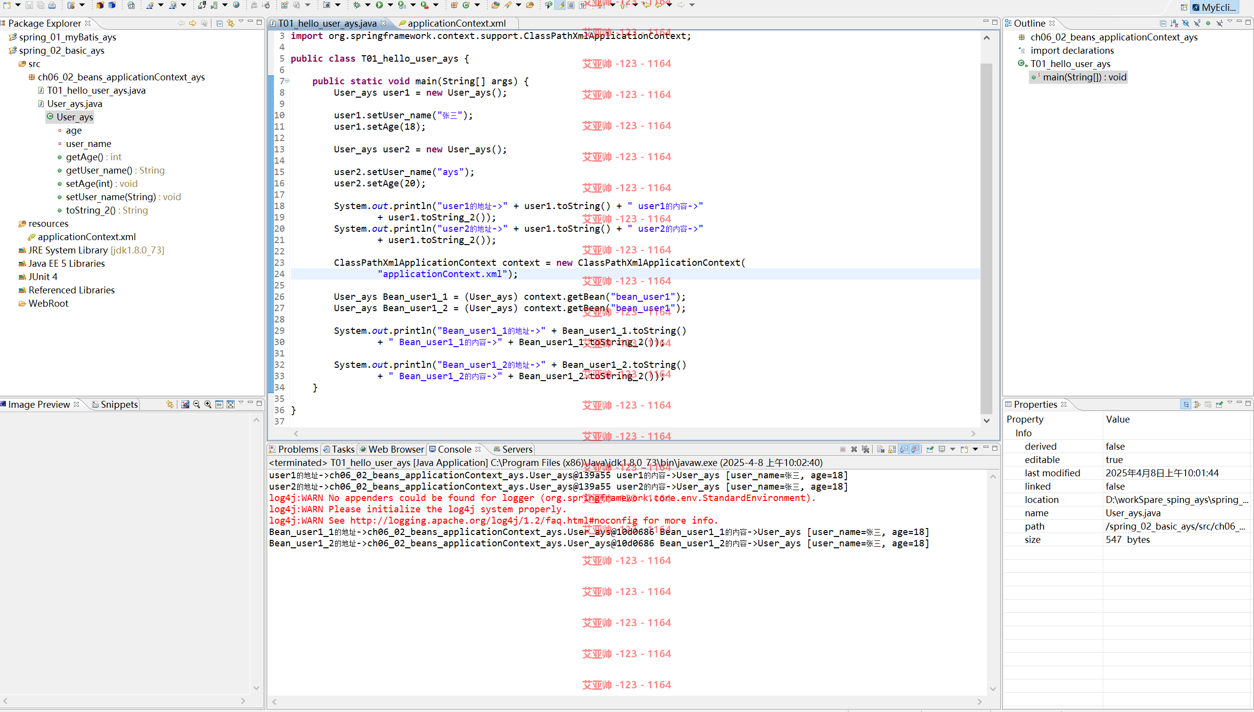Click Remove All Terminated Launches icon
The image size is (1254, 712).
coord(865,449)
